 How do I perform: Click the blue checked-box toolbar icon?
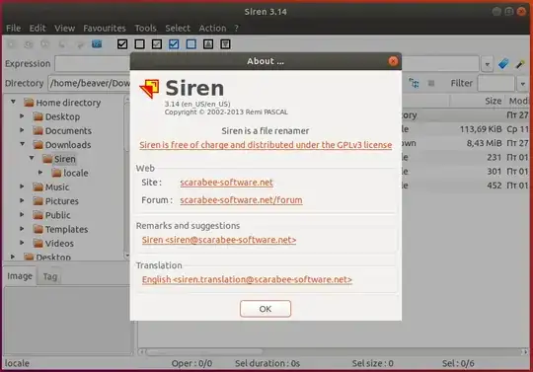[174, 43]
